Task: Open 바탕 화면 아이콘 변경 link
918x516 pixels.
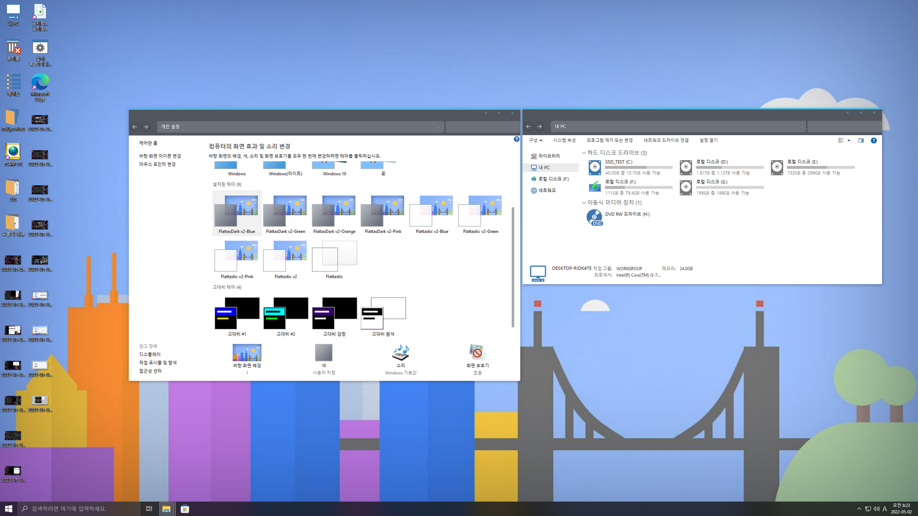Action: pyautogui.click(x=160, y=156)
